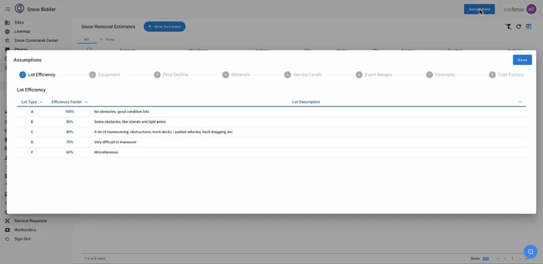543x264 pixels.
Task: Click the sort arrow beside Lot Description
Action: [520, 102]
